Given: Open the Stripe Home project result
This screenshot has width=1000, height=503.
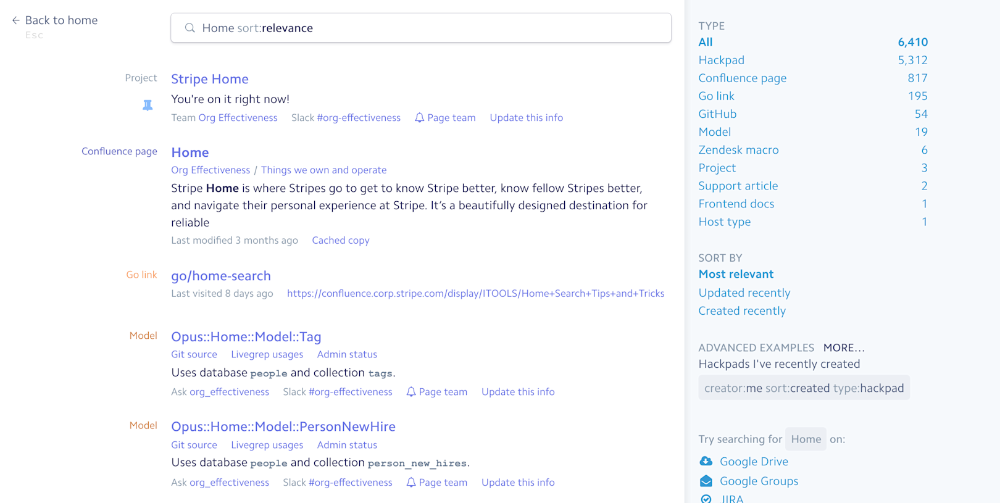Looking at the screenshot, I should 210,79.
